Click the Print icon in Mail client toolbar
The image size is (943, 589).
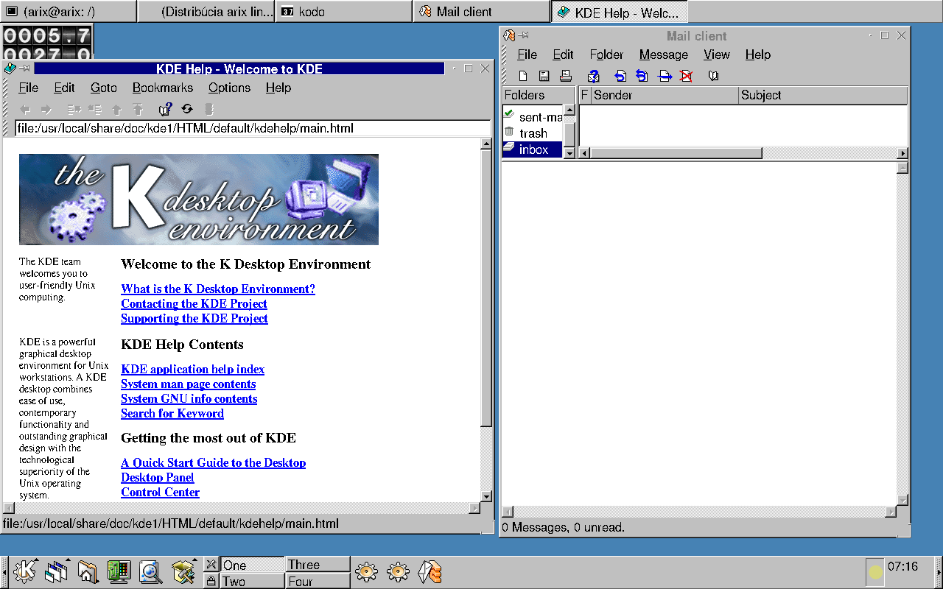[x=565, y=76]
